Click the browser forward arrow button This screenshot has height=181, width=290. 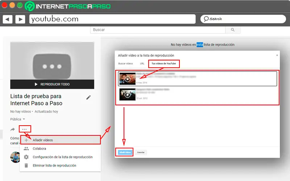pyautogui.click(x=20, y=19)
